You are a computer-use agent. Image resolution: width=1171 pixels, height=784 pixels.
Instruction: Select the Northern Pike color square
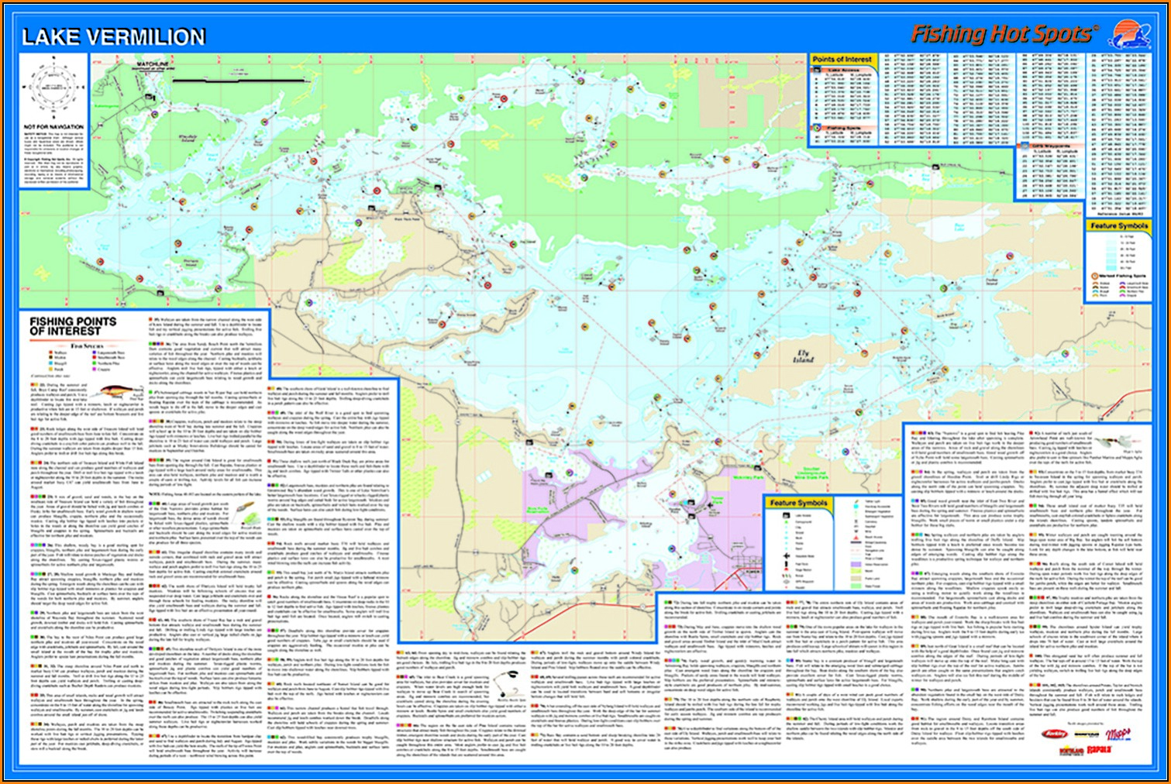[94, 363]
